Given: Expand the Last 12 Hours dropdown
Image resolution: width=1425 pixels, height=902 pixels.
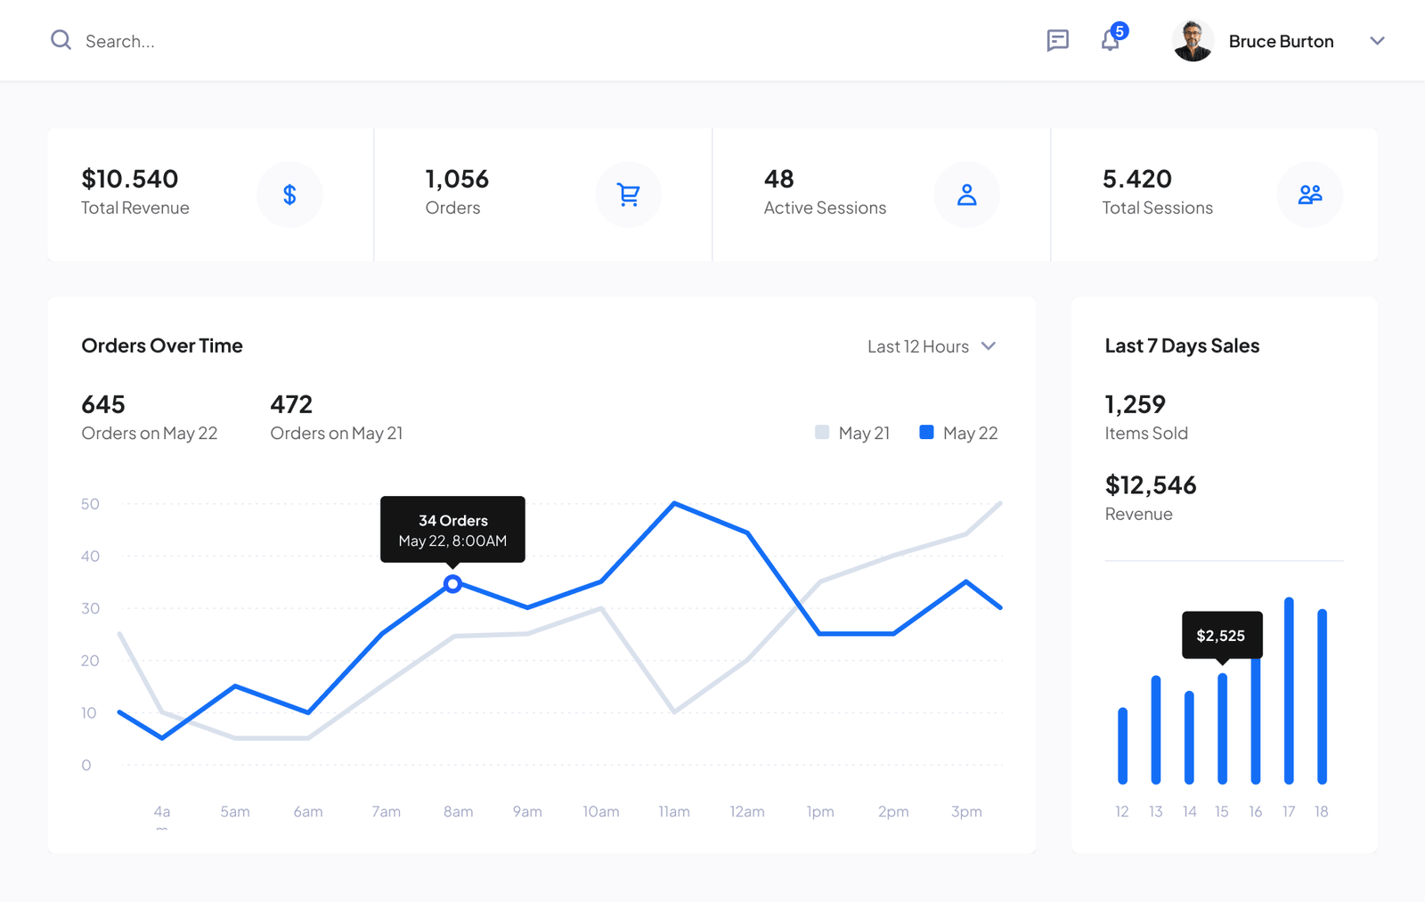Looking at the screenshot, I should click(932, 346).
